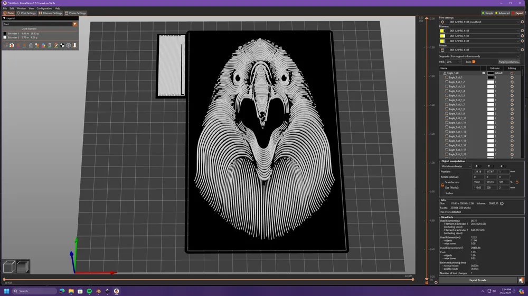This screenshot has width=528, height=296.
Task: Open legend view type Tool dropdown
Action: [40, 24]
